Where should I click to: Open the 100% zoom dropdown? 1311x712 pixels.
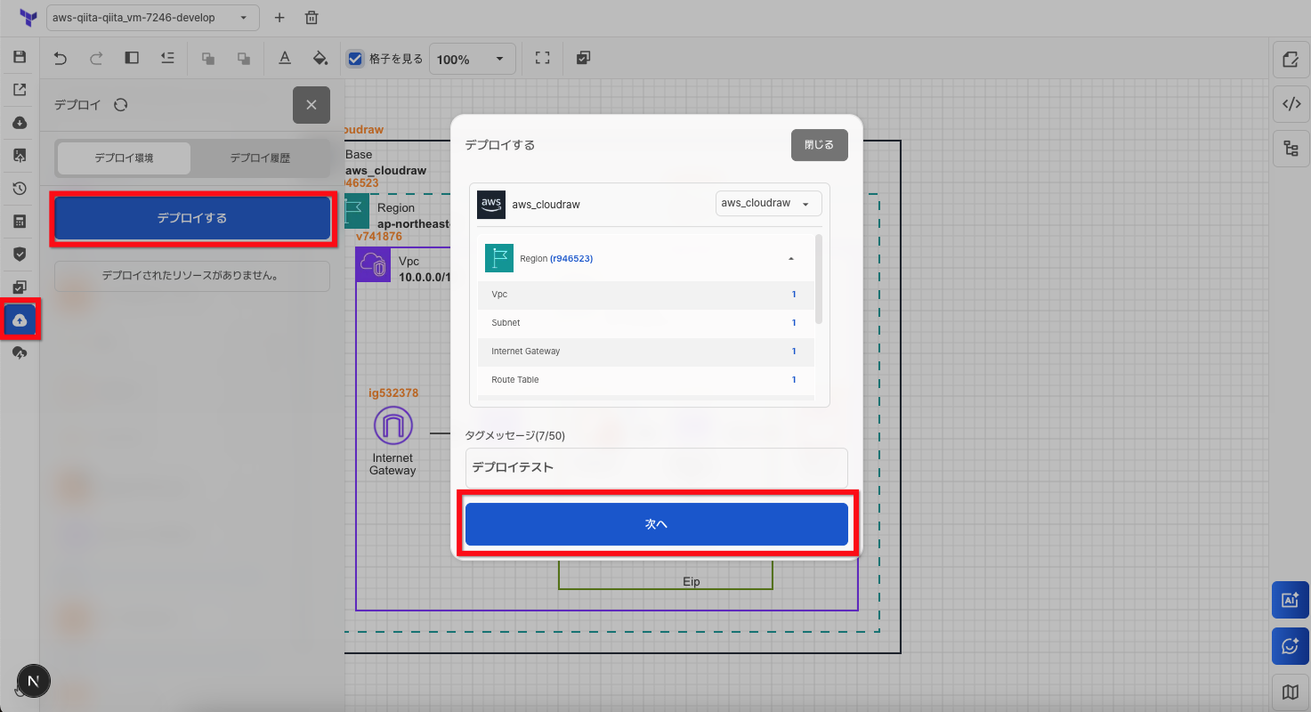point(473,60)
